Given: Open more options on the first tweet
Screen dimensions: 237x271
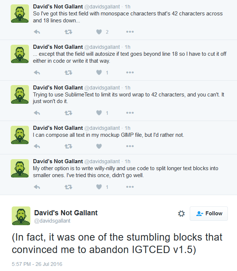Looking at the screenshot, I should 130,32.
